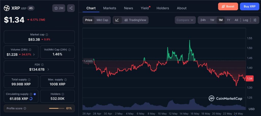Click the 1.34 current price label on chart
This screenshot has width=261, height=116.
pos(250,79)
